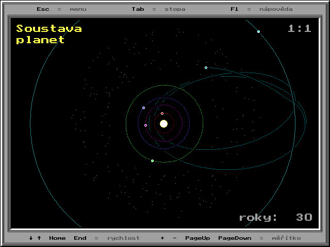Screen dimensions: 330x247
Task: Toggle the 'stopa' trail option label
Action: 175,9
